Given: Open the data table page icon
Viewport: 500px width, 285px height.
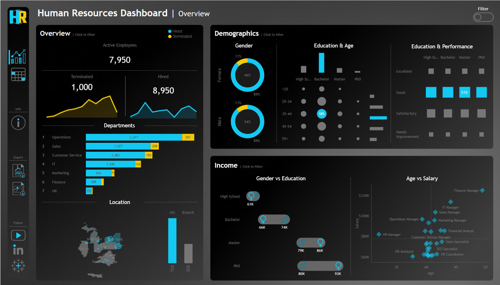Looking at the screenshot, I should 18,74.
